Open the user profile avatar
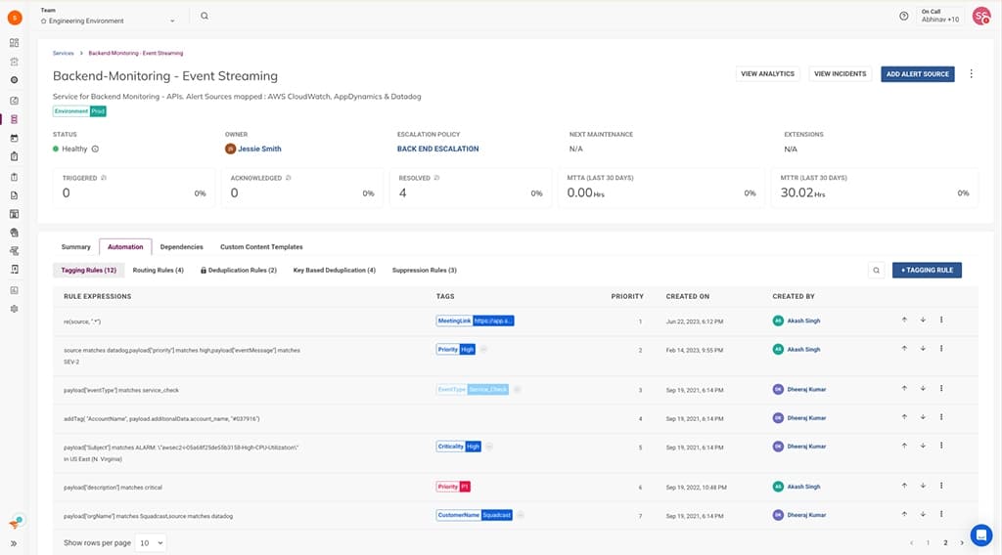Image resolution: width=1002 pixels, height=555 pixels. pyautogui.click(x=980, y=16)
